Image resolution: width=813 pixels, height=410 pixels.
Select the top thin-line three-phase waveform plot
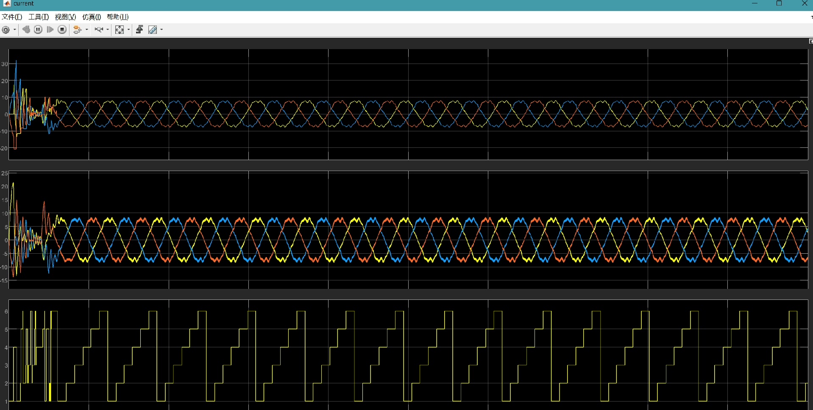tap(408, 104)
